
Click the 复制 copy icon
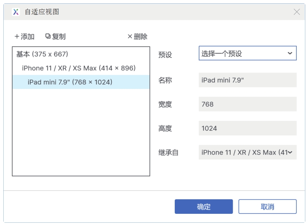click(x=48, y=37)
